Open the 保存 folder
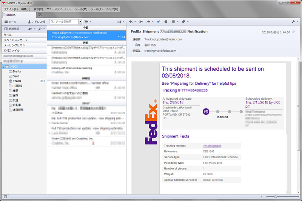The image size is (302, 201). [x=14, y=95]
